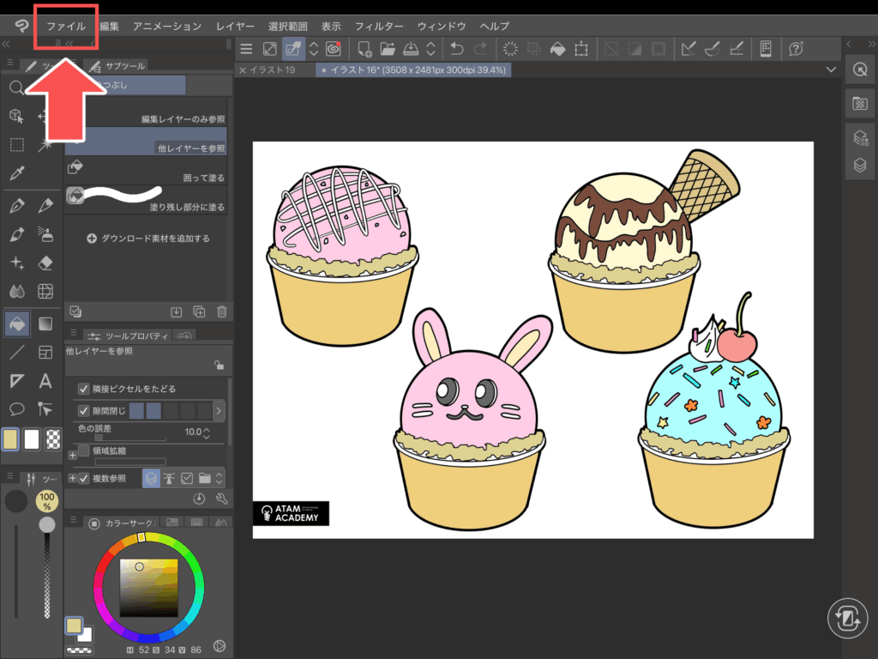Expand the 複数参照 plus expander

click(72, 478)
